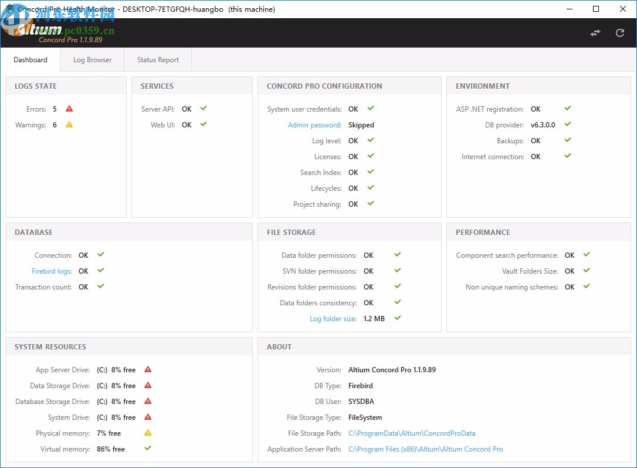Click the Physical memory warning icon

(x=148, y=433)
